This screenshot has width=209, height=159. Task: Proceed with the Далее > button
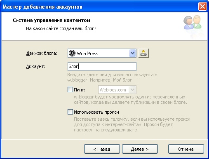140,149
